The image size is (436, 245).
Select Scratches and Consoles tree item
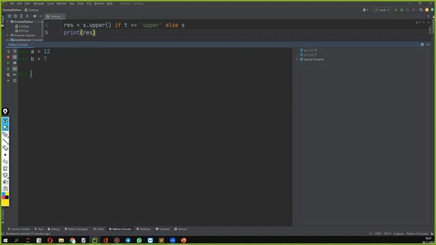click(x=27, y=40)
